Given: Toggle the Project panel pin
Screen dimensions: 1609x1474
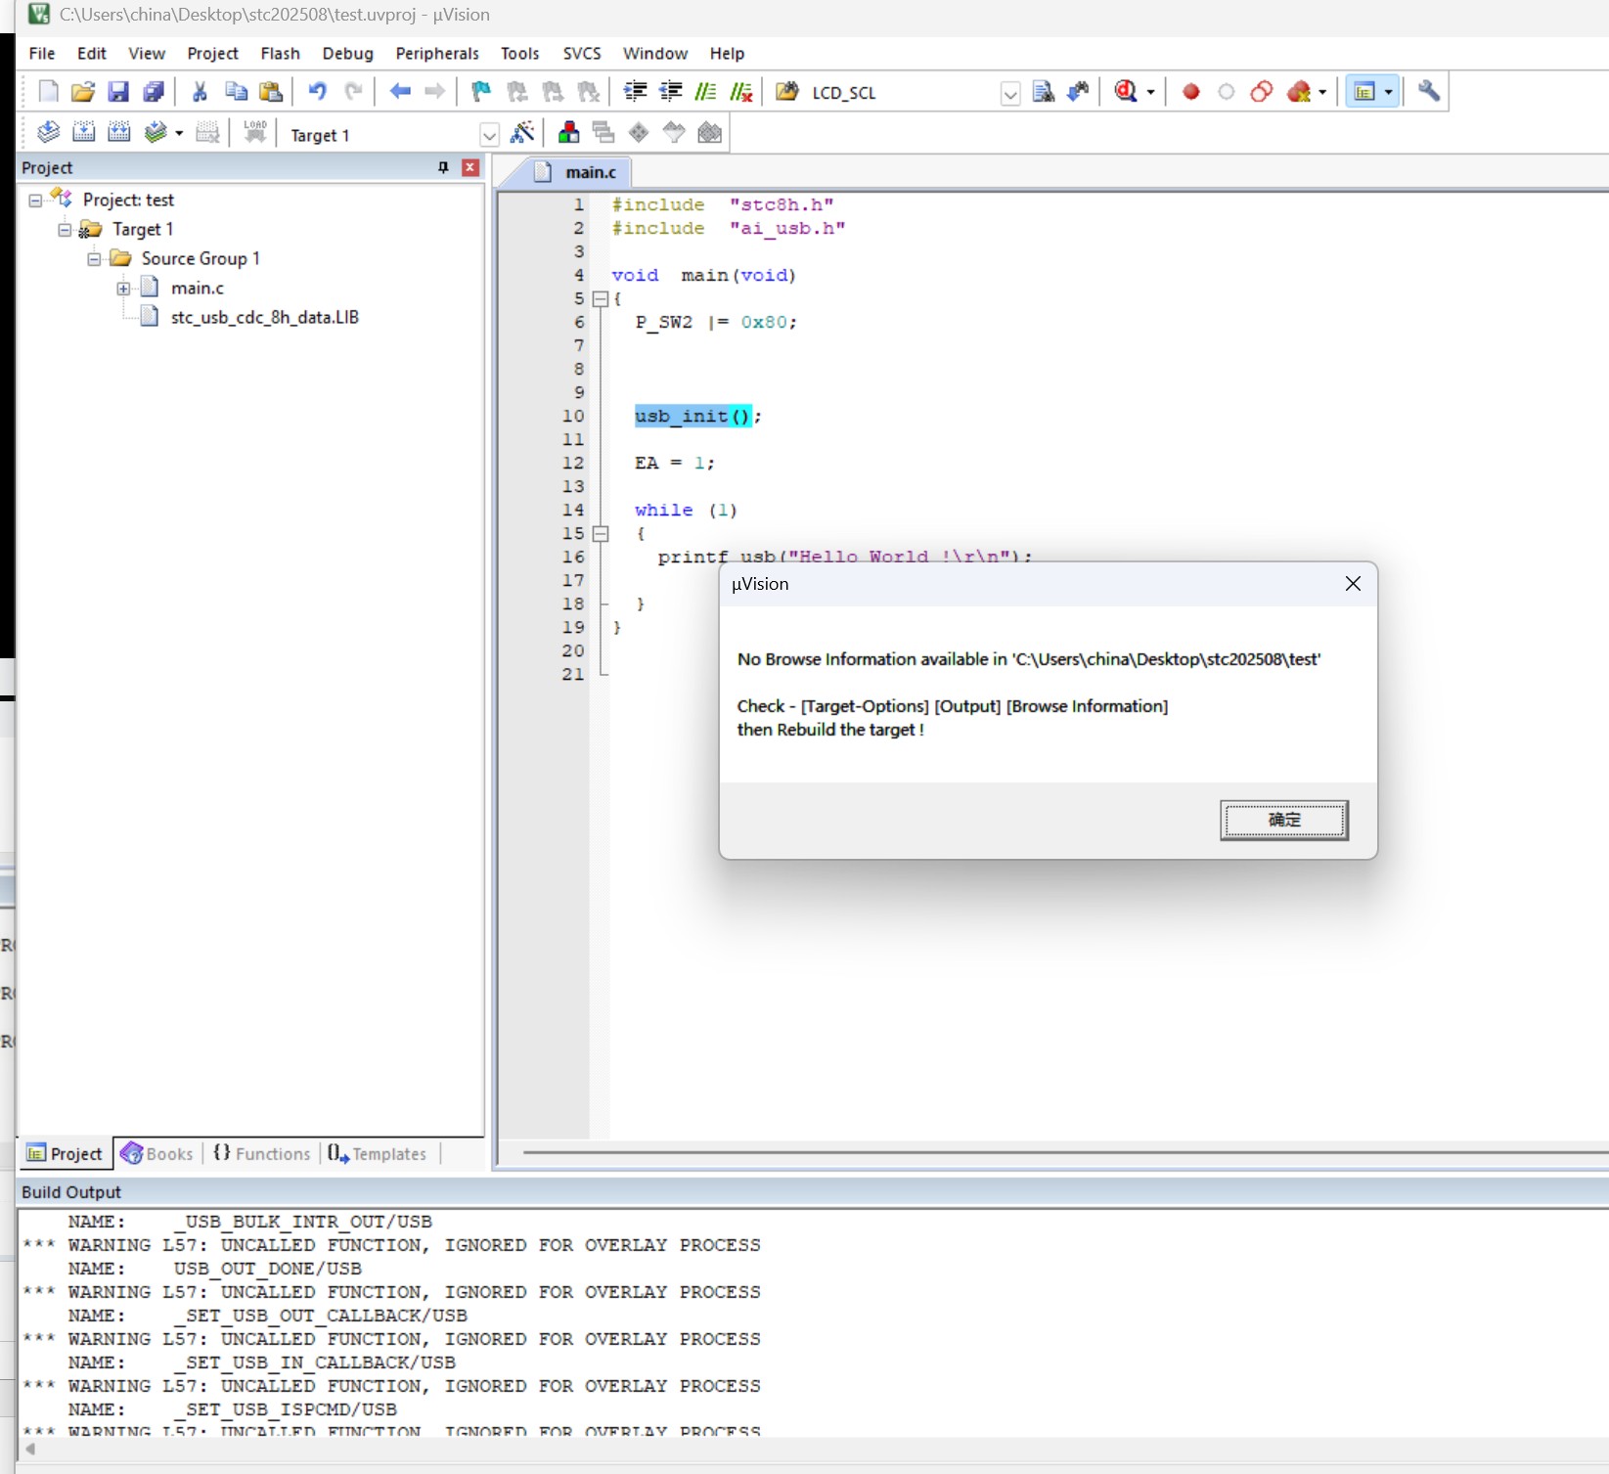Looking at the screenshot, I should tap(443, 167).
